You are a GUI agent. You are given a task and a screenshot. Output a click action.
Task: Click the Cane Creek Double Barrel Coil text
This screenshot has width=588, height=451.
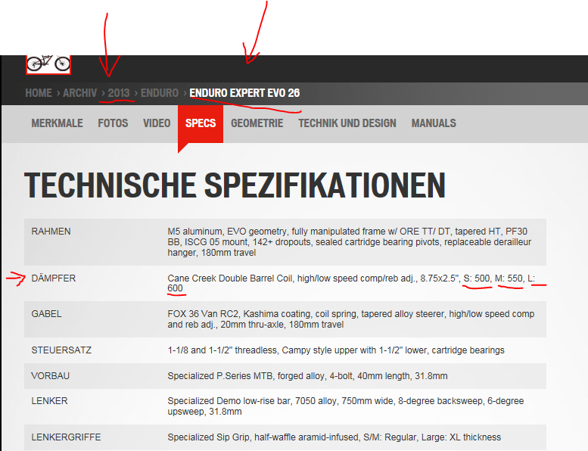point(351,283)
